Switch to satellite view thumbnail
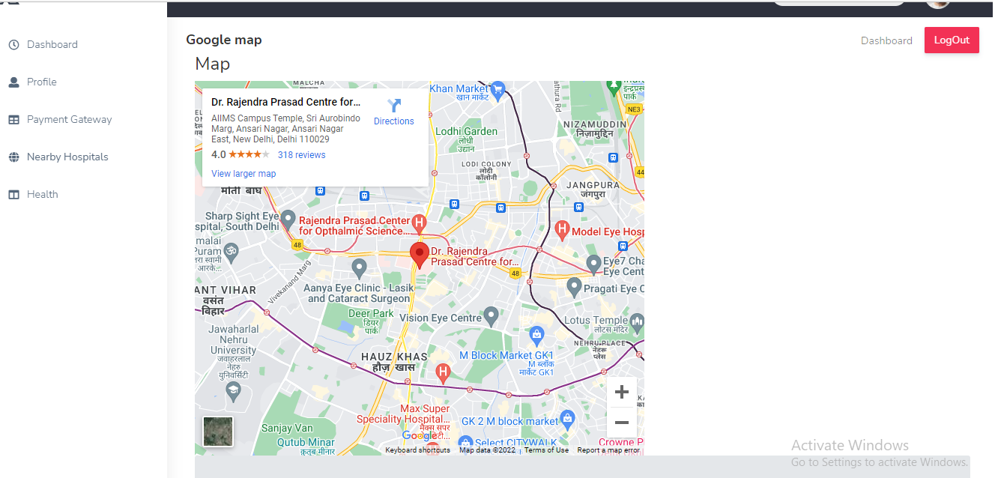The width and height of the screenshot is (995, 478). tap(218, 432)
